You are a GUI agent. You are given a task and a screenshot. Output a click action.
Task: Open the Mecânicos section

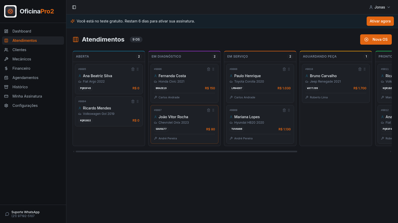click(33, 59)
